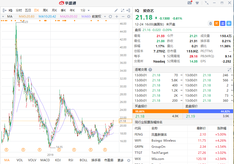Select the 周K weekly candlestick tab

[45, 10]
